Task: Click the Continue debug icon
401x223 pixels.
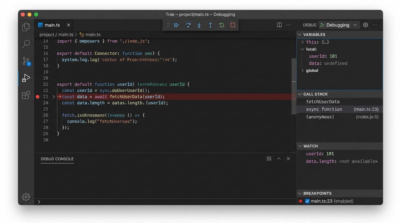Action: point(177,25)
